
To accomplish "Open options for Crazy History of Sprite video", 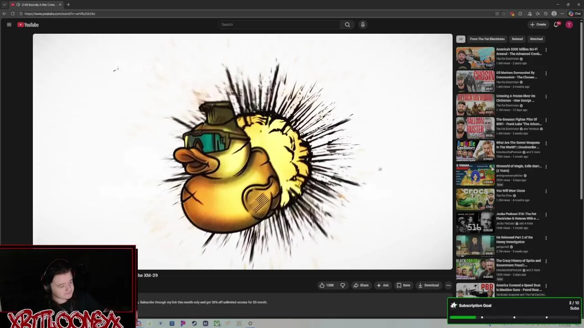I will (546, 261).
